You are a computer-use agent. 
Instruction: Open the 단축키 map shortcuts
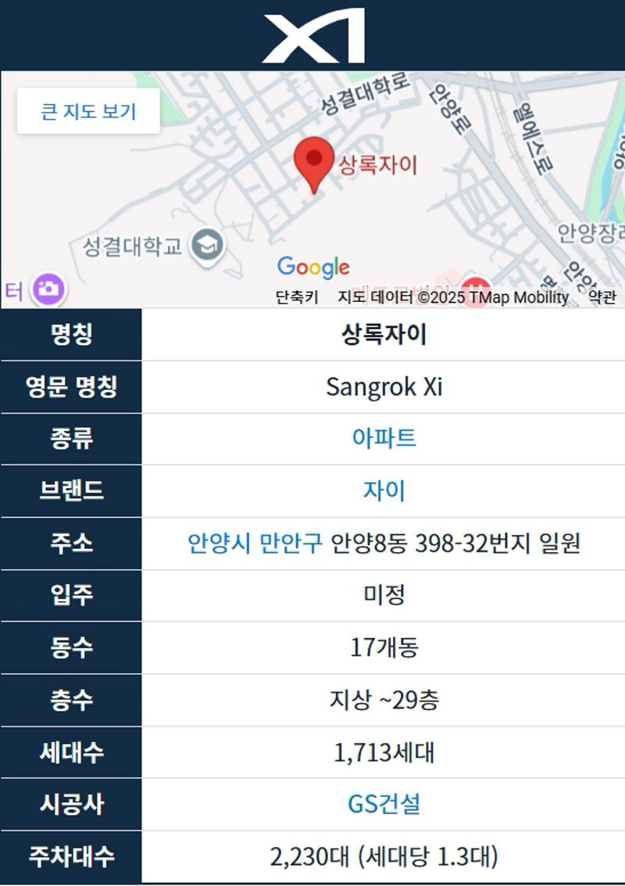(x=297, y=297)
